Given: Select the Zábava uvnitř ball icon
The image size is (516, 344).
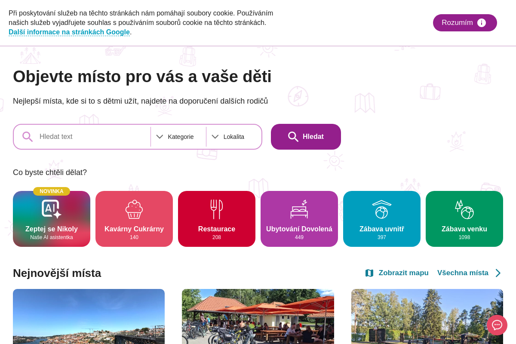Looking at the screenshot, I should pos(382,209).
